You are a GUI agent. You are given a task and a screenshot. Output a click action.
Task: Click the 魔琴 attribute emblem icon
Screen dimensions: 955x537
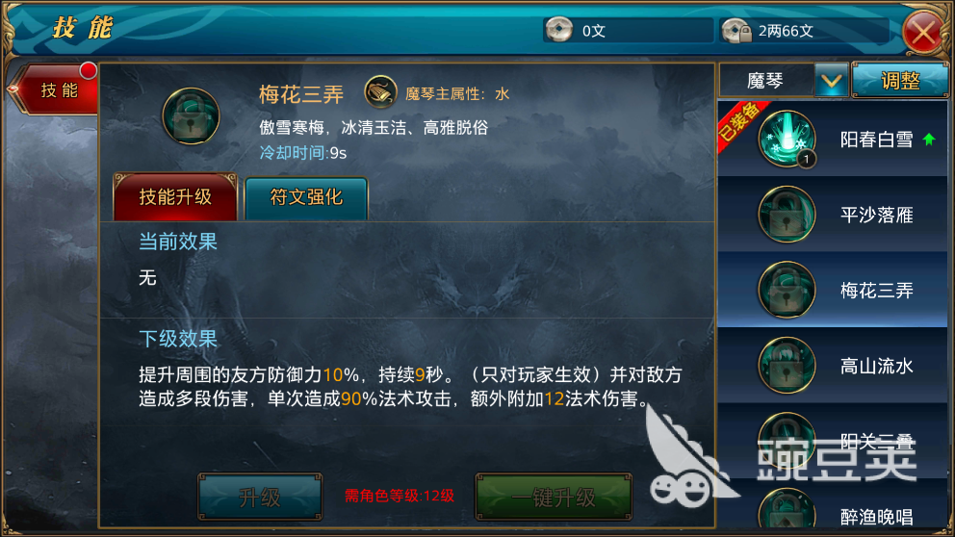380,92
